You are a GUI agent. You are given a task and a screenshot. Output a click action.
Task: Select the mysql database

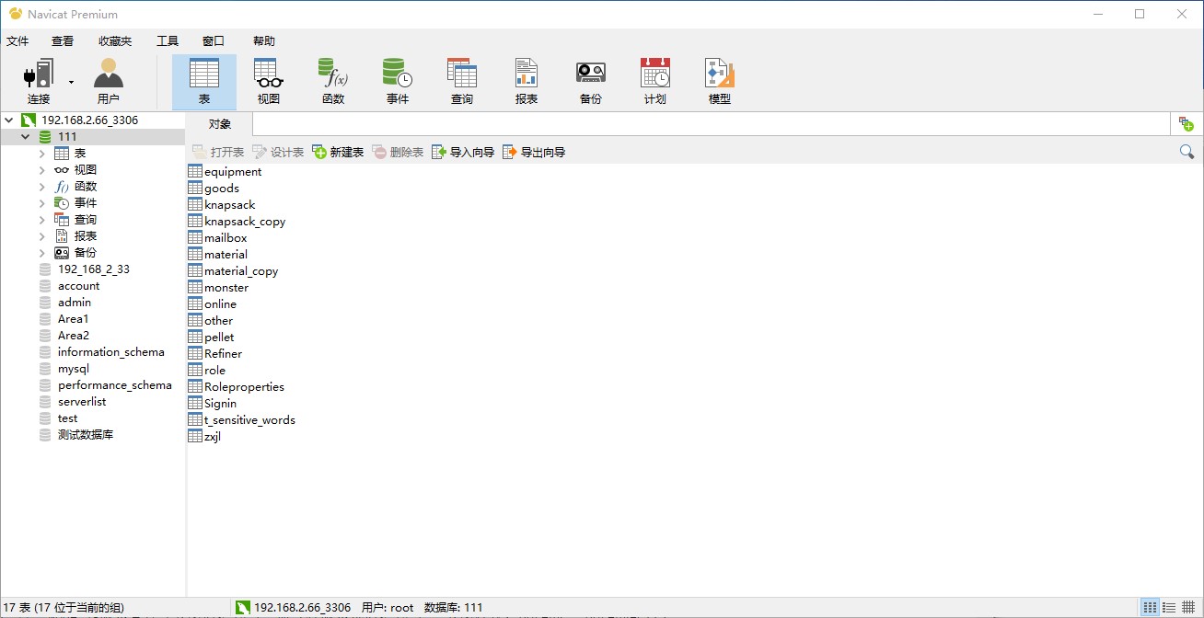pos(73,369)
